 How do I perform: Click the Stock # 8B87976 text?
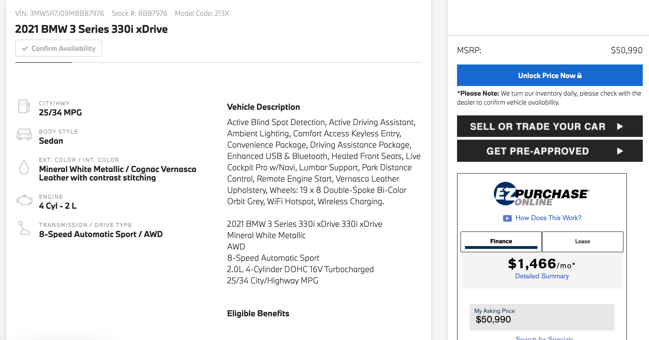point(139,13)
